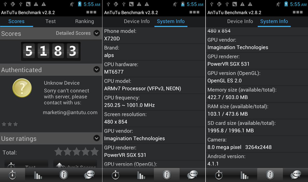308x182 pixels.
Task: Select the 103.1 / 473.6 MB RAM value
Action: (x=228, y=114)
